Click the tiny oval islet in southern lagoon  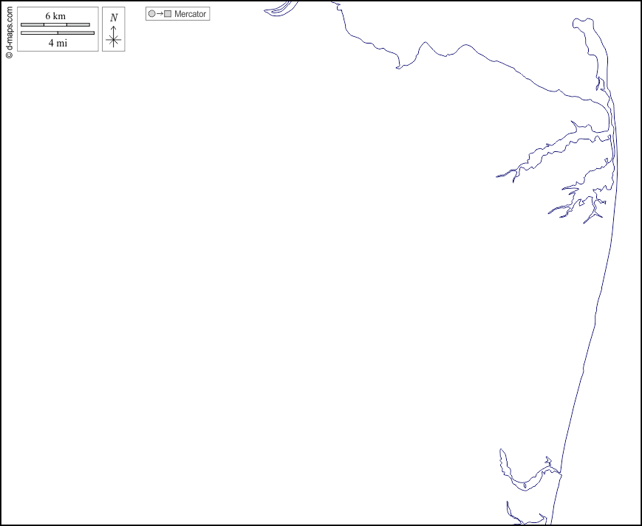click(x=525, y=485)
